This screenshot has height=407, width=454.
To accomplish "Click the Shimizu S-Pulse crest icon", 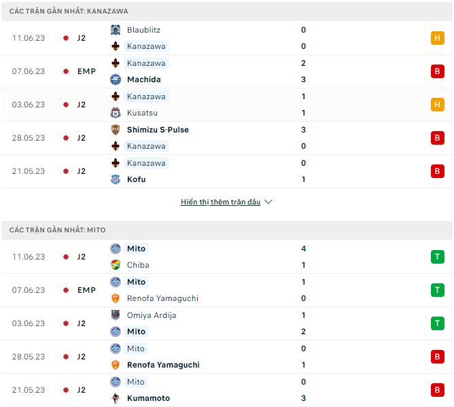I will (x=116, y=130).
